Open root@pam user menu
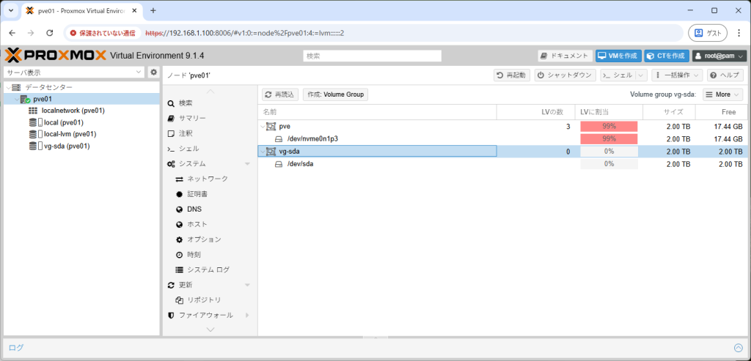The image size is (751, 361). tap(719, 56)
